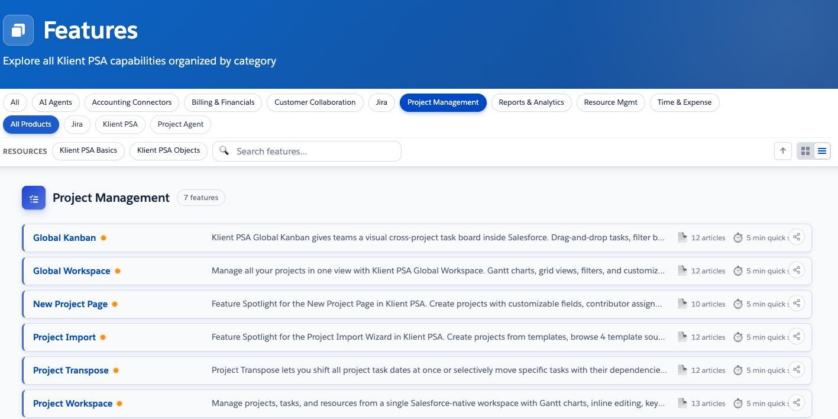Open the Klient PSA Objects resource
Screen dimensions: 838x419
[x=169, y=150]
